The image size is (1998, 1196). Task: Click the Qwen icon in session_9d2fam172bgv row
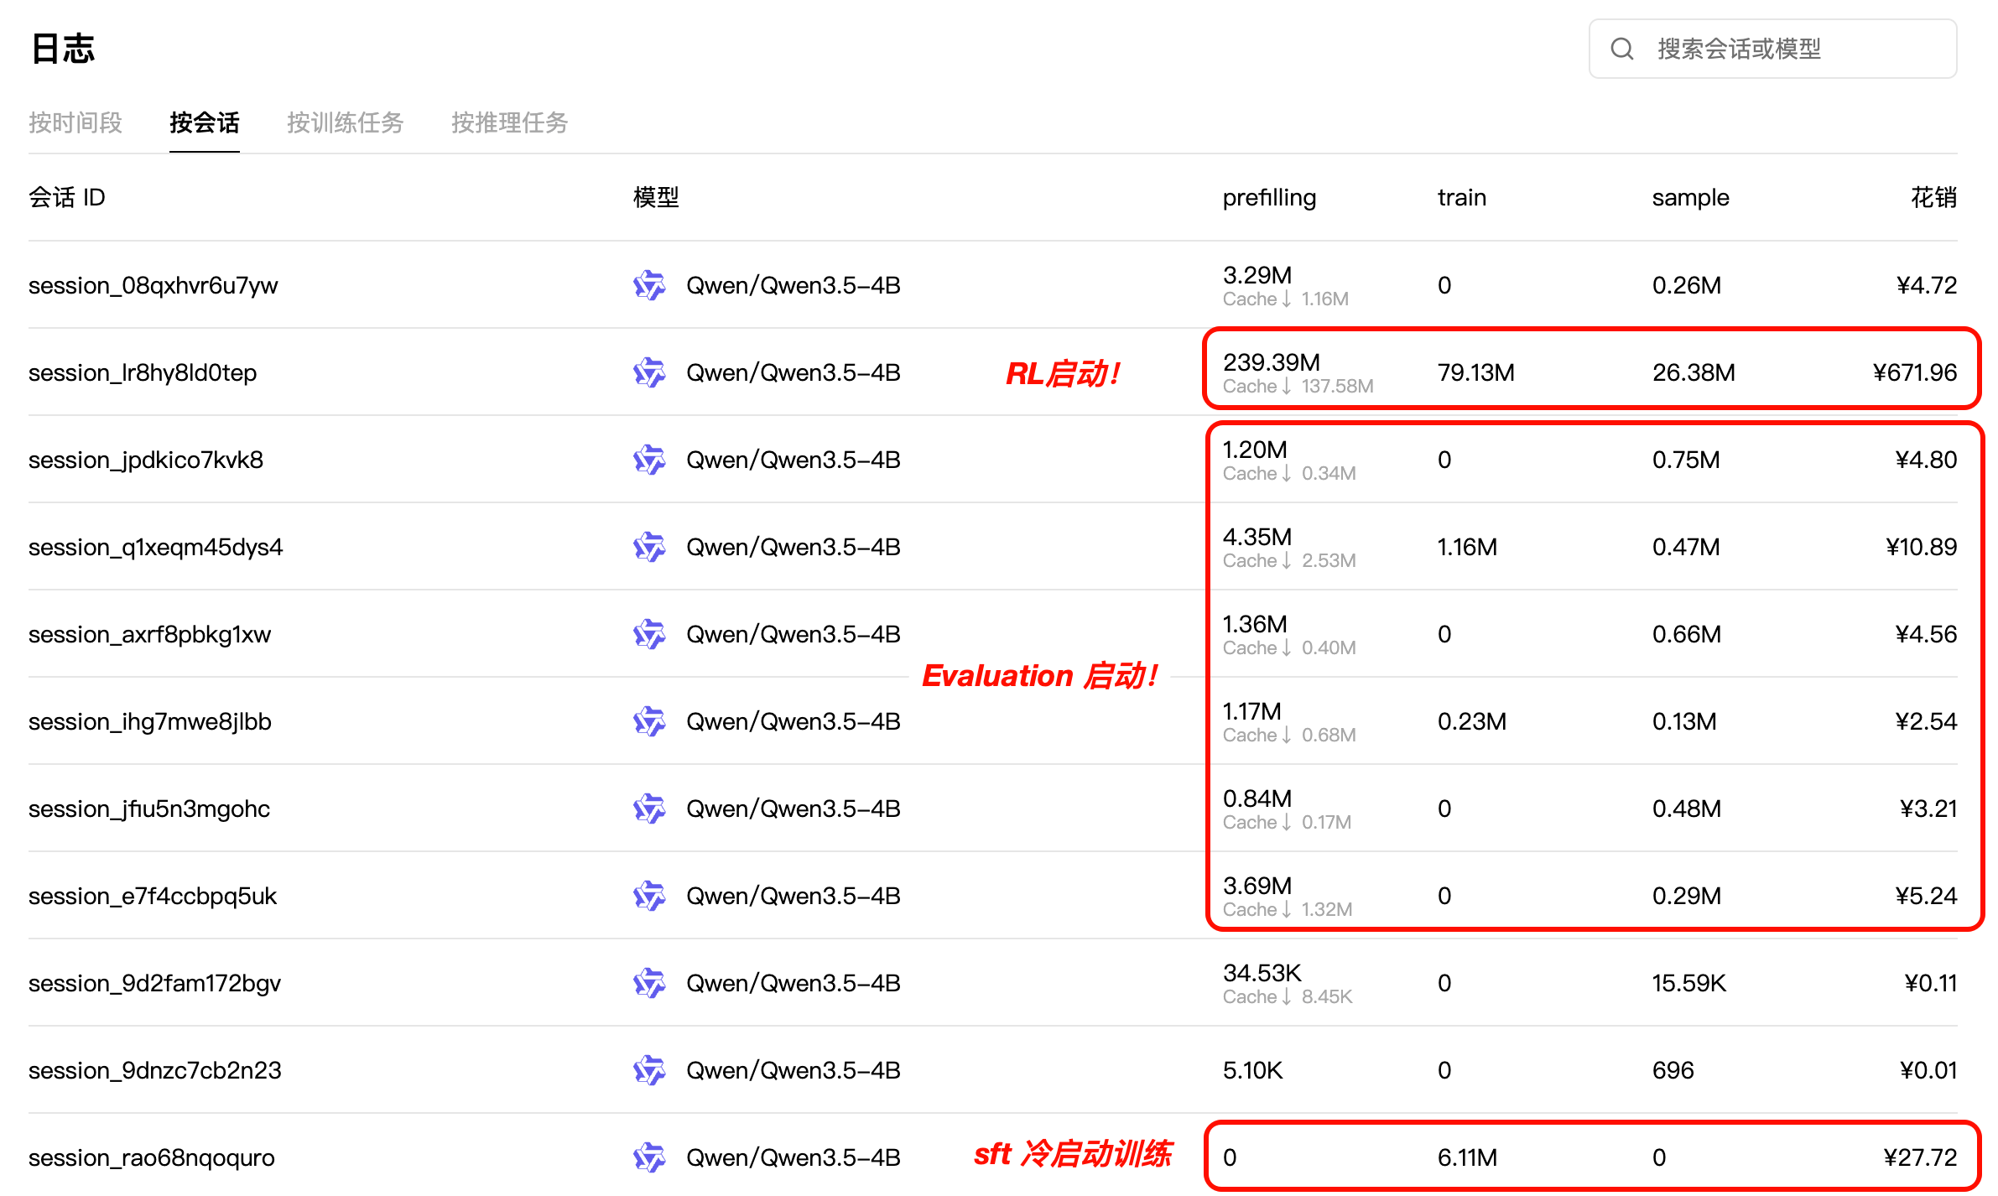tap(649, 983)
